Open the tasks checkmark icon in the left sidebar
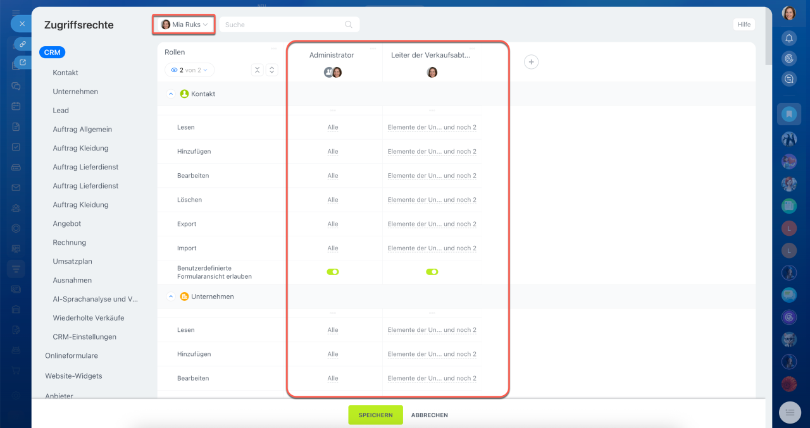 [x=16, y=147]
